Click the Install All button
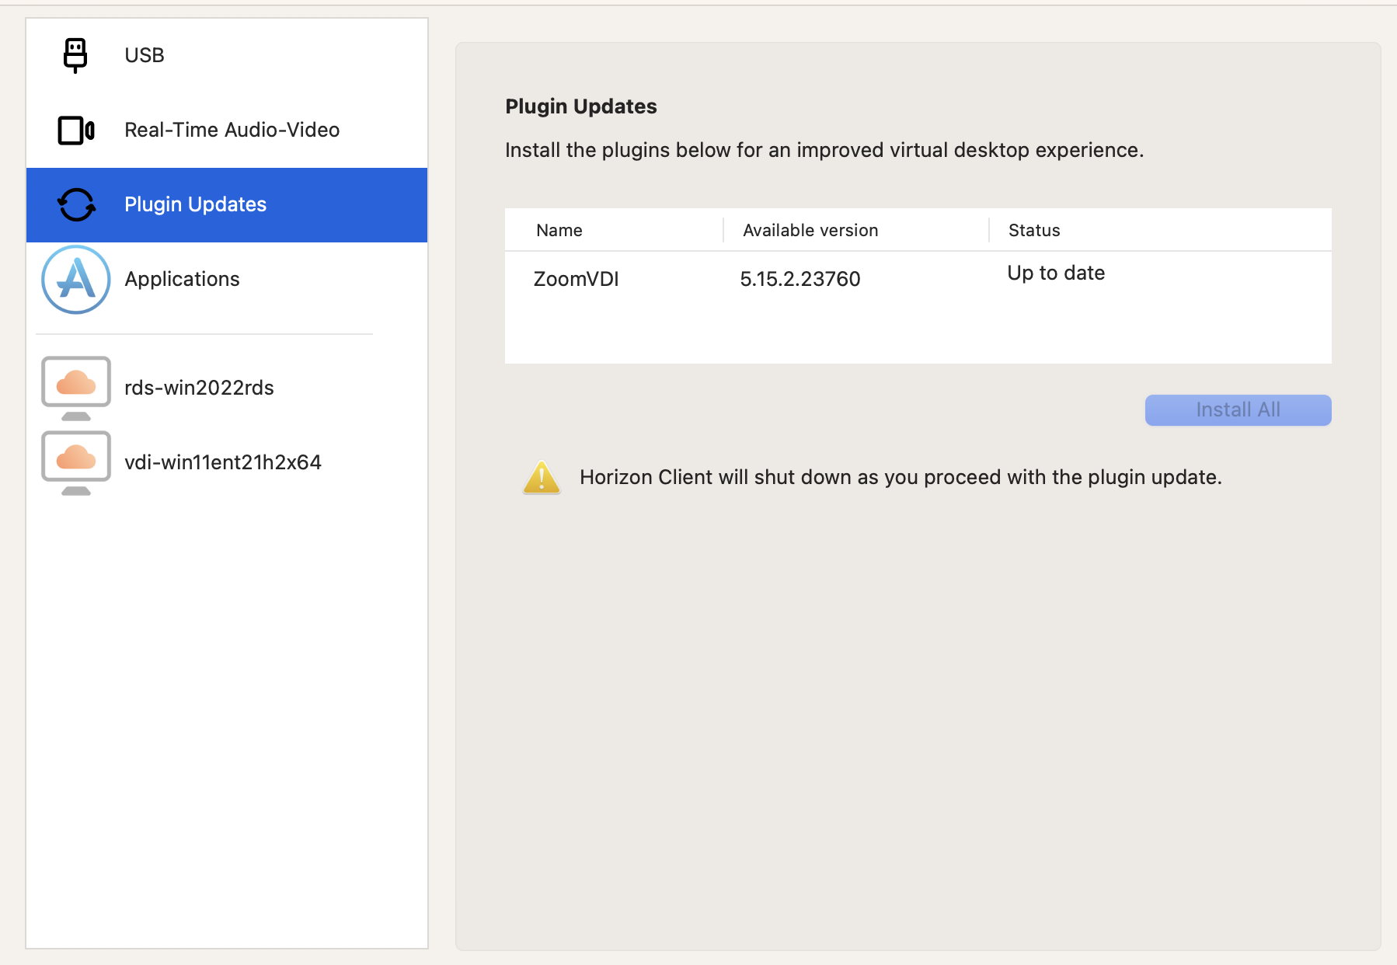 [1237, 409]
